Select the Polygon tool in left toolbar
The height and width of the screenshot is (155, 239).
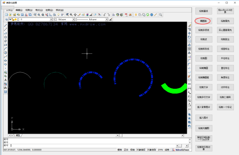click(x=6, y=37)
